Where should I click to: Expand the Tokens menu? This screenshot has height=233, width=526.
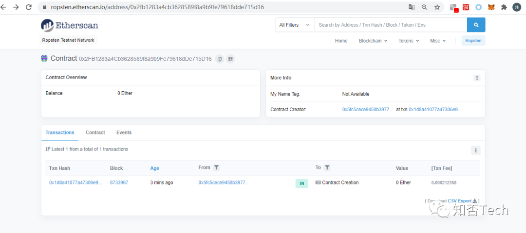point(409,41)
